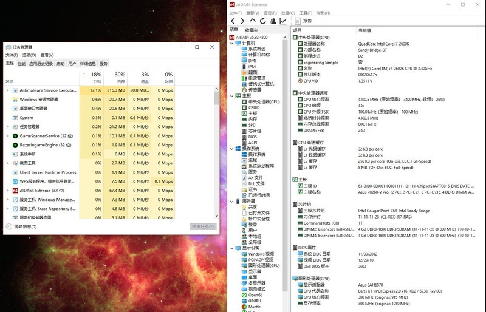486x312 pixels.
Task: Click the AIDA64 up-level arrow icon
Action: tap(253, 21)
